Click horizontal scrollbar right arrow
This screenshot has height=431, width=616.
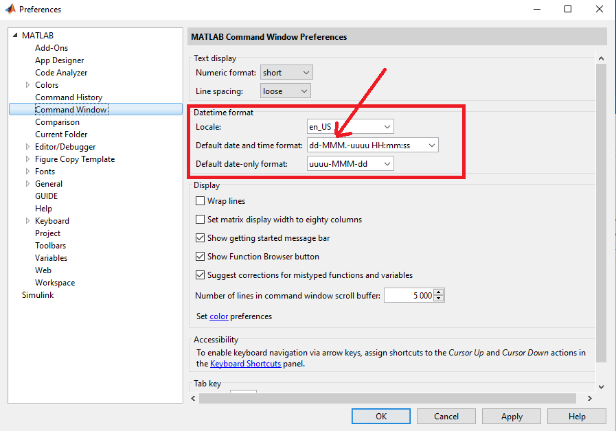(x=590, y=398)
